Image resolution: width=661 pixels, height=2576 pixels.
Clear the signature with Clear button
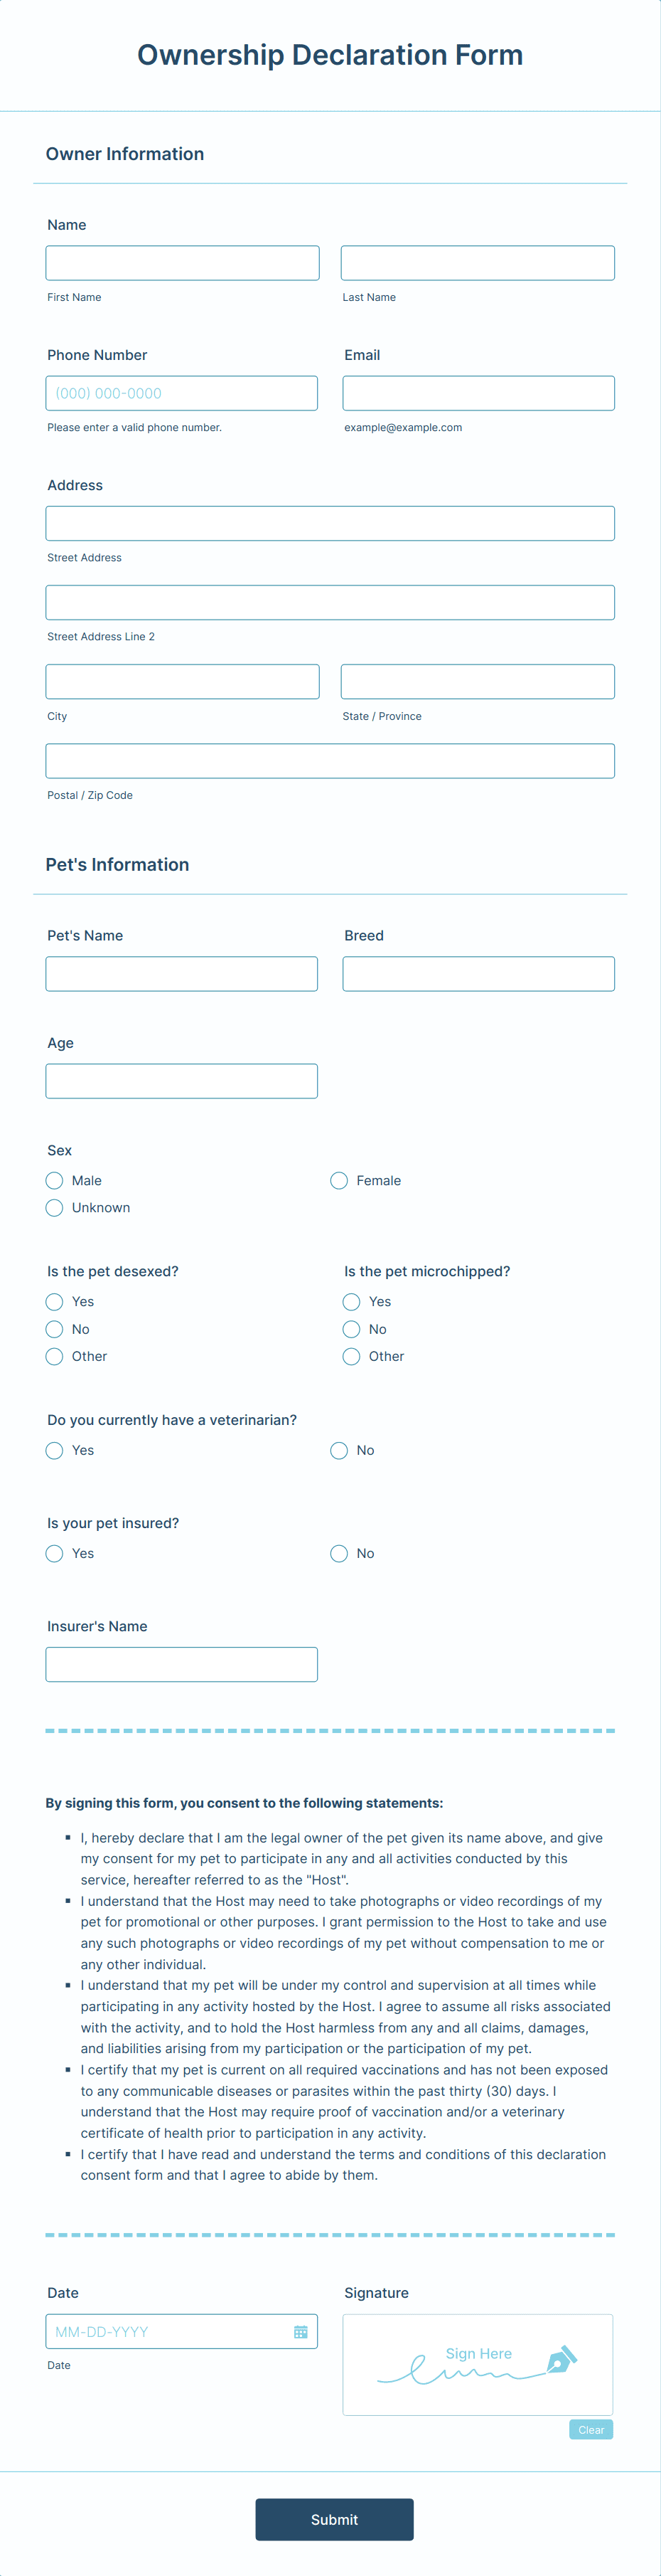591,2430
